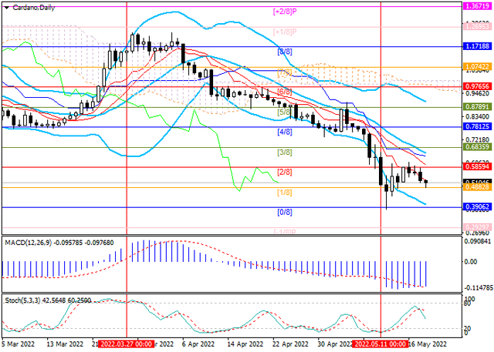Select the [+2/8]P Murrey level label
The width and height of the screenshot is (494, 352).
pyautogui.click(x=286, y=12)
